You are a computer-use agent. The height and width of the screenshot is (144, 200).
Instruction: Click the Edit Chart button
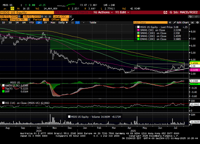tap(181, 23)
